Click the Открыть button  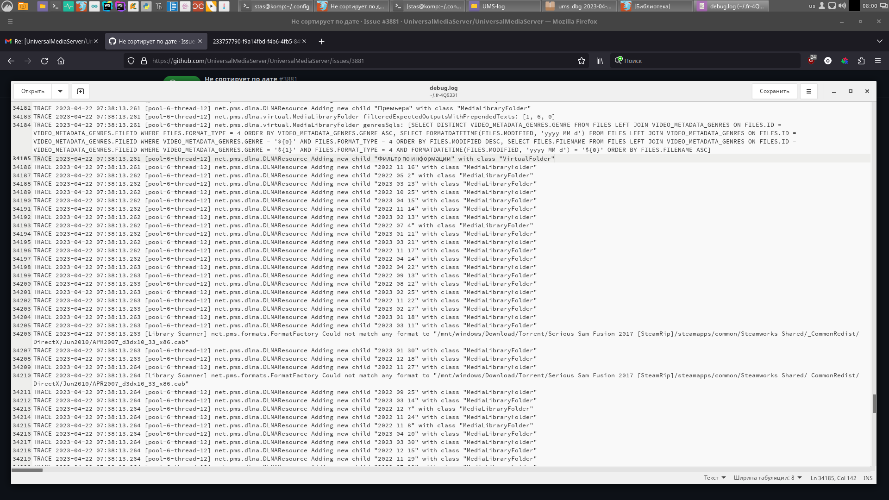tap(33, 91)
